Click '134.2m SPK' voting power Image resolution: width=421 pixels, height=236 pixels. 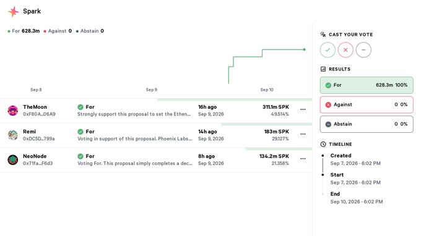point(274,156)
